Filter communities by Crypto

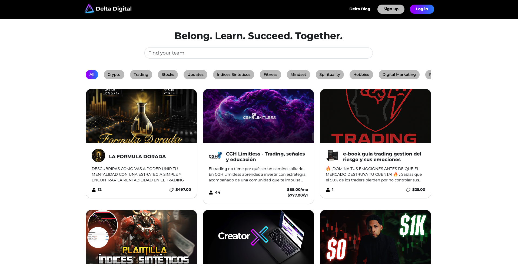pyautogui.click(x=114, y=75)
